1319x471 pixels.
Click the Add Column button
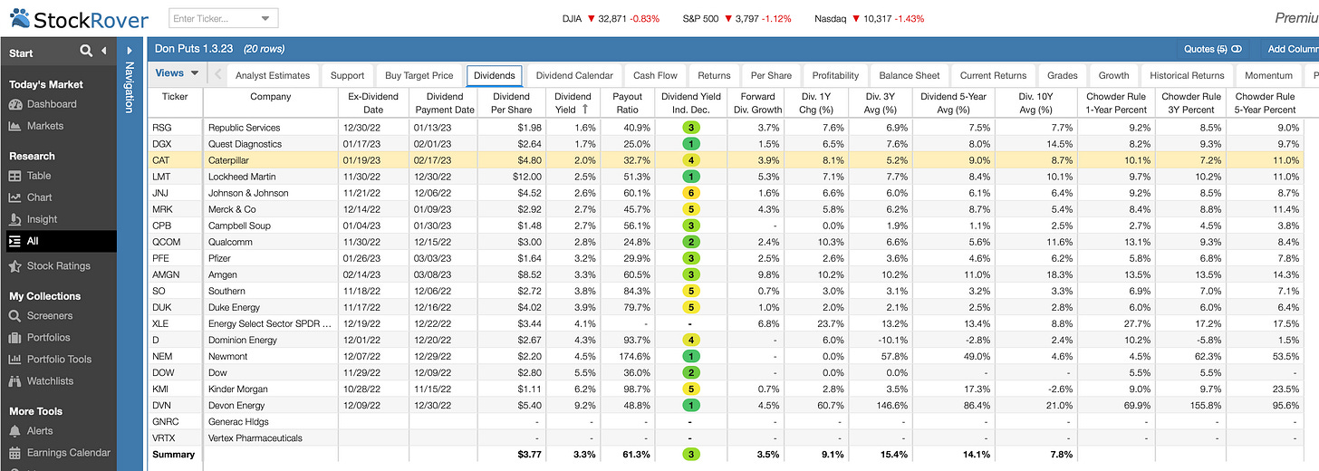[1294, 49]
